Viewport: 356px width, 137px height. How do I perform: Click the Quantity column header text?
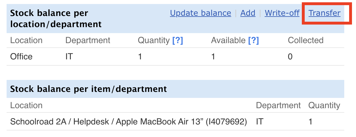154,41
